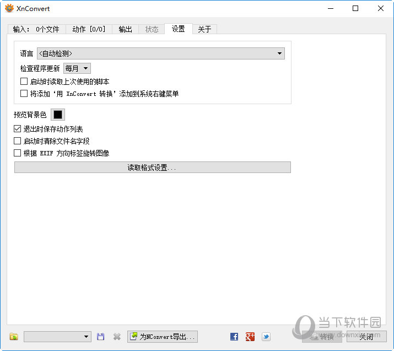Enable 启动时清除文件名字段 checkbox
This screenshot has height=351, width=394.
[x=17, y=141]
